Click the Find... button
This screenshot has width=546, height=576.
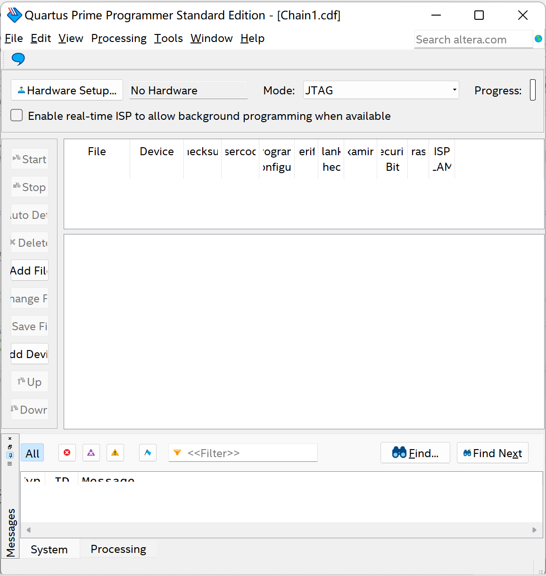point(415,453)
